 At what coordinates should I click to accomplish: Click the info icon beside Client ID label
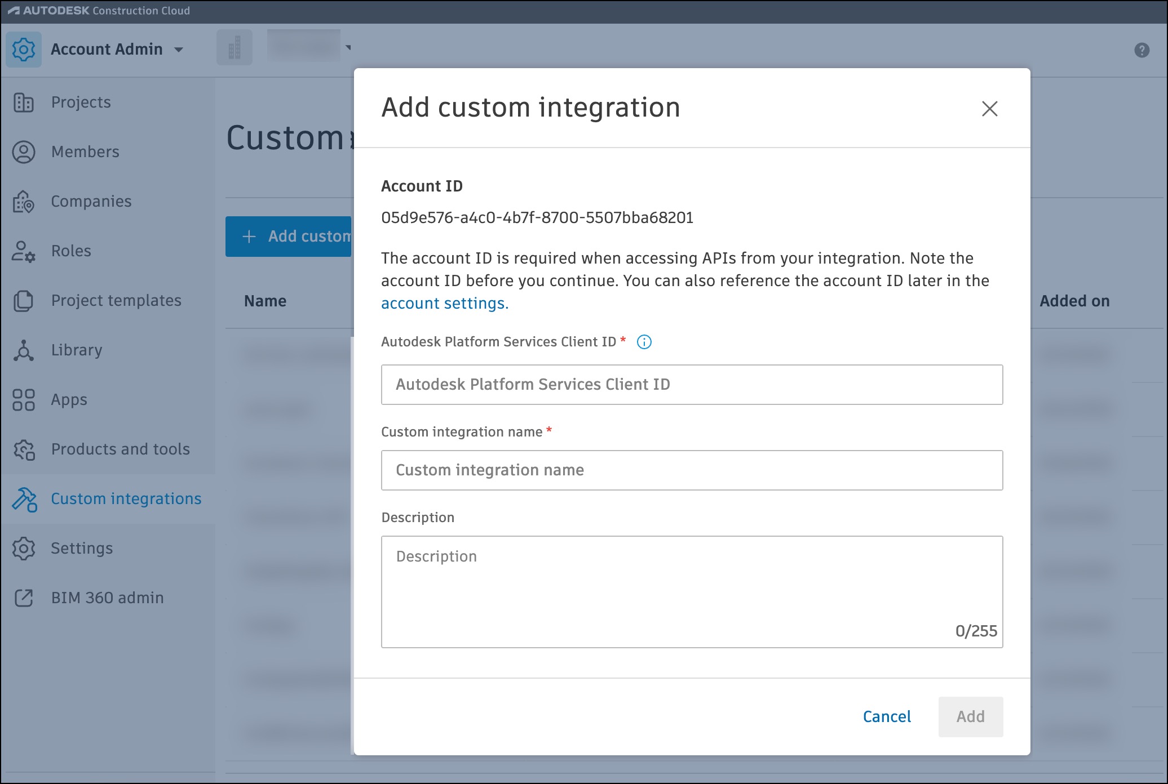[x=644, y=342]
